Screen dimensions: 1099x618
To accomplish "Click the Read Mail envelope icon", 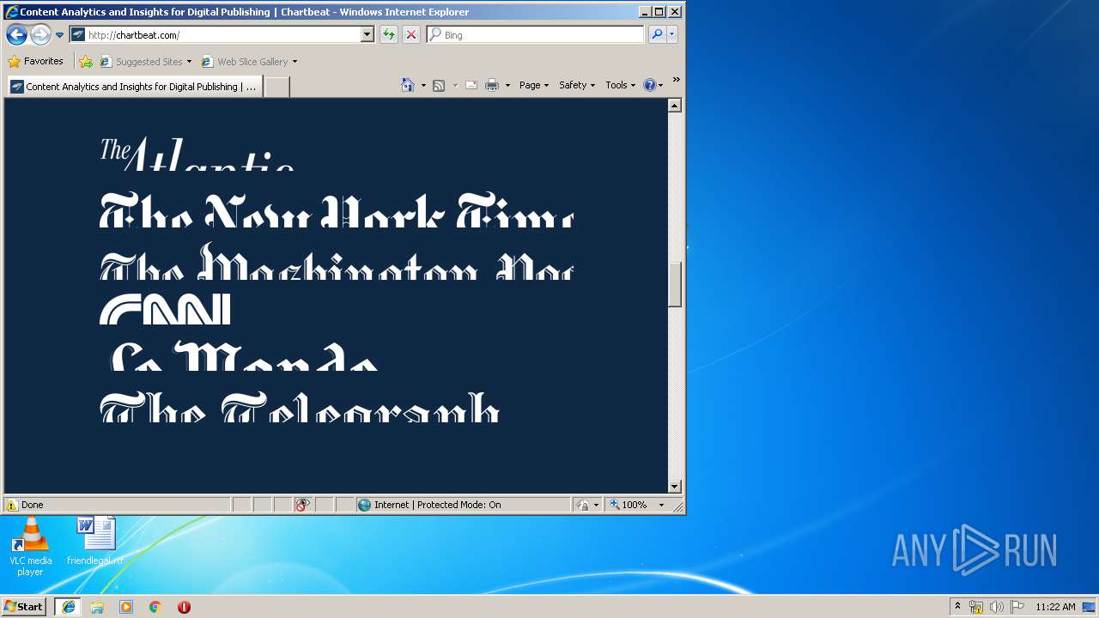I will [x=471, y=85].
